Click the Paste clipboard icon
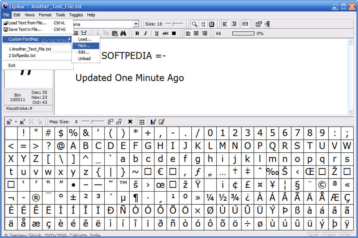The width and height of the screenshot is (358, 238). tap(115, 33)
